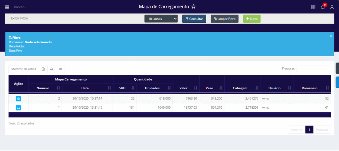The image size is (339, 151).
Task: Close the blue Filtro info panel
Action: point(331,36)
